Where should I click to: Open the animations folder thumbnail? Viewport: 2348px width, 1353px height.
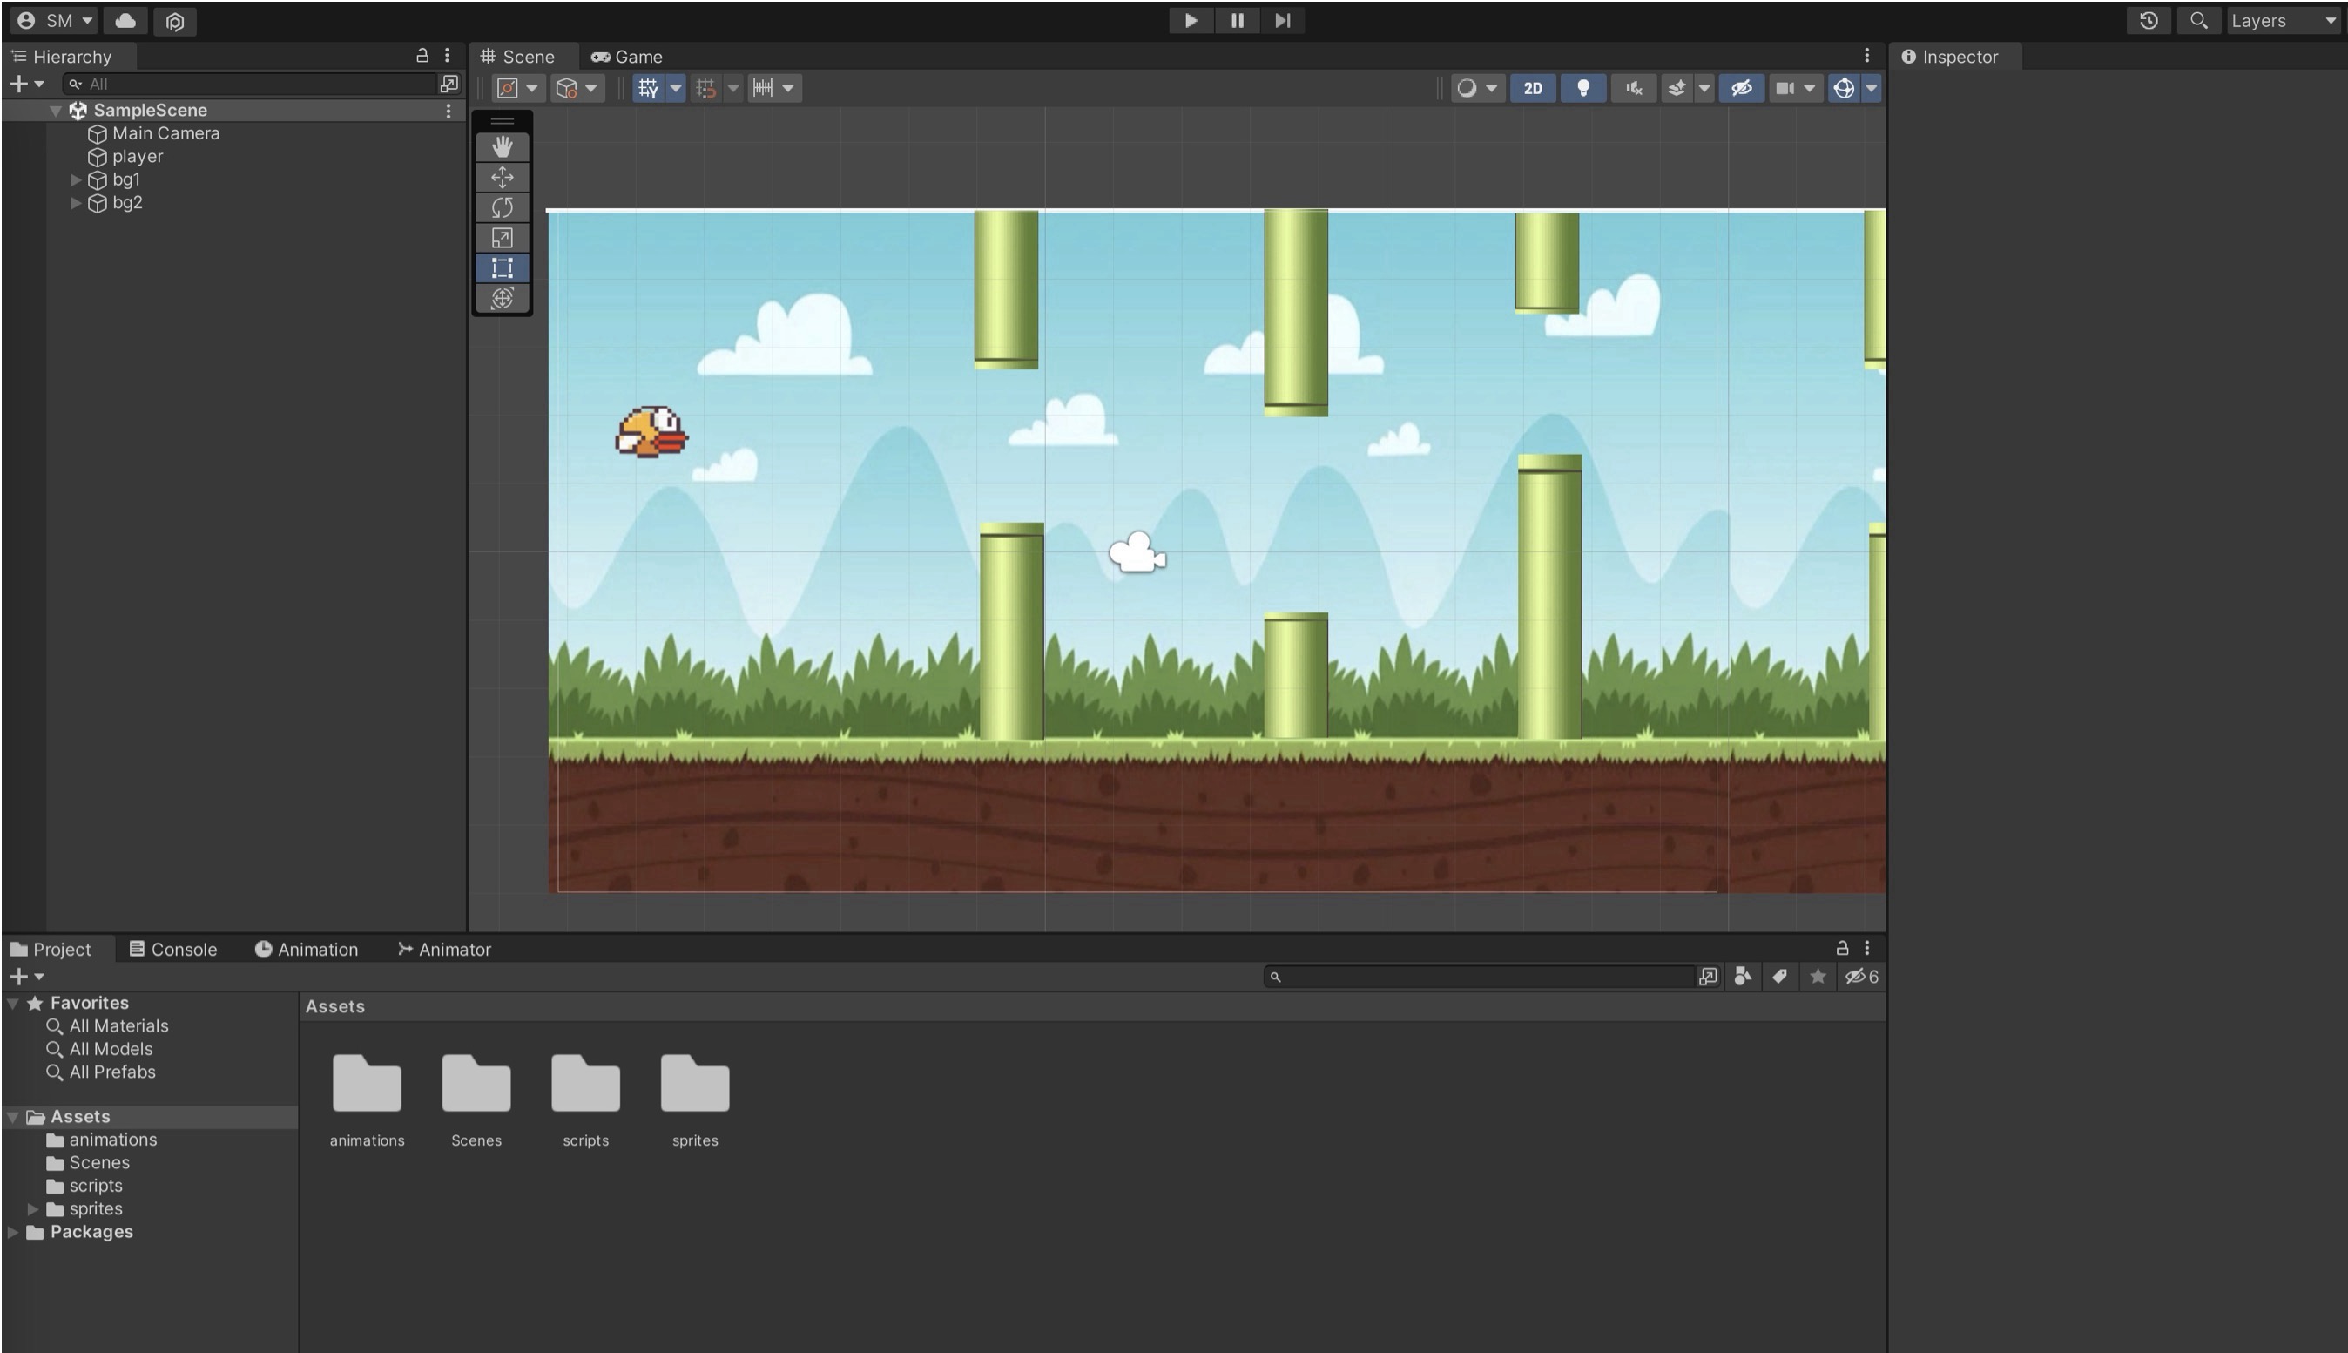pos(367,1084)
